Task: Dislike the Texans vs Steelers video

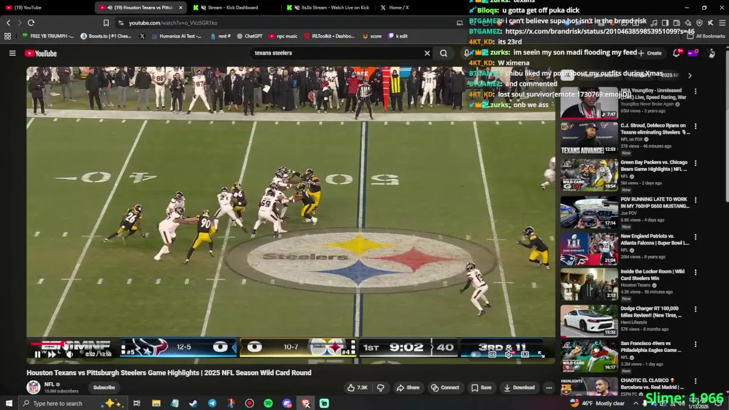Action: [380, 388]
